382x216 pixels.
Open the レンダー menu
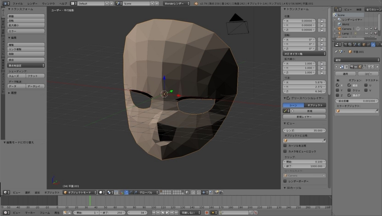32,3
